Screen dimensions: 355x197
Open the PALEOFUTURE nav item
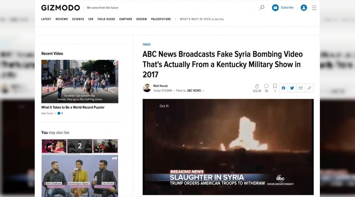[161, 19]
